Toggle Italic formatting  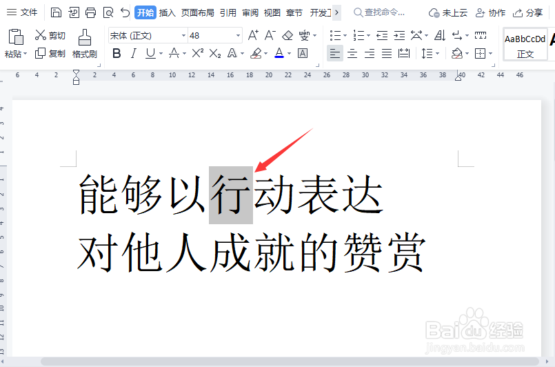tap(134, 54)
